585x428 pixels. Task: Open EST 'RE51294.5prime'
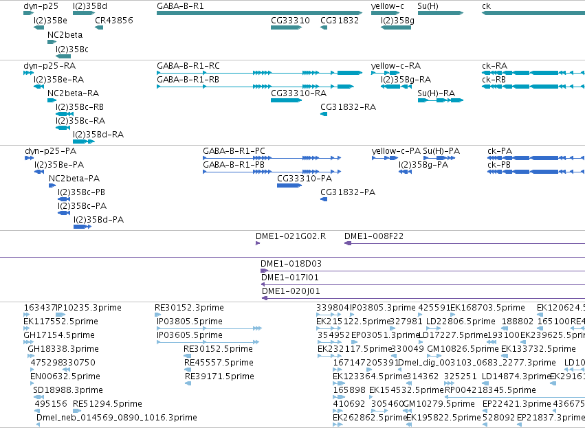[x=107, y=404]
